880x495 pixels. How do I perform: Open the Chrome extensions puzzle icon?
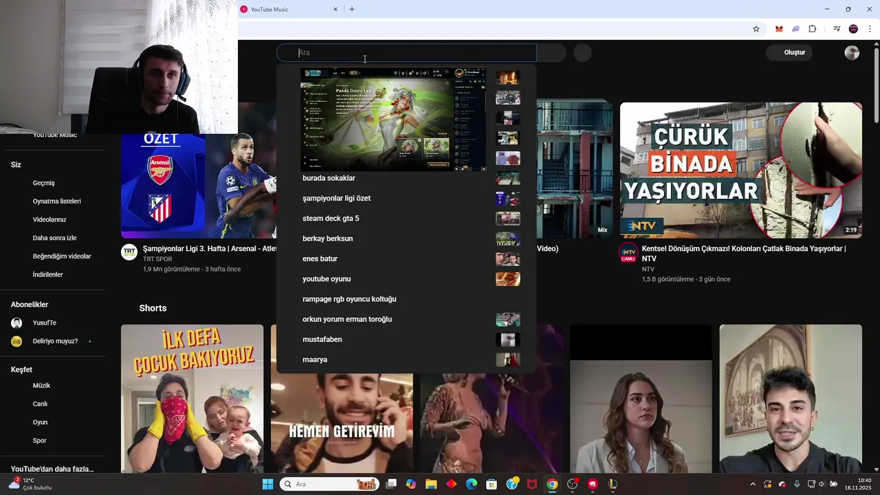click(813, 29)
